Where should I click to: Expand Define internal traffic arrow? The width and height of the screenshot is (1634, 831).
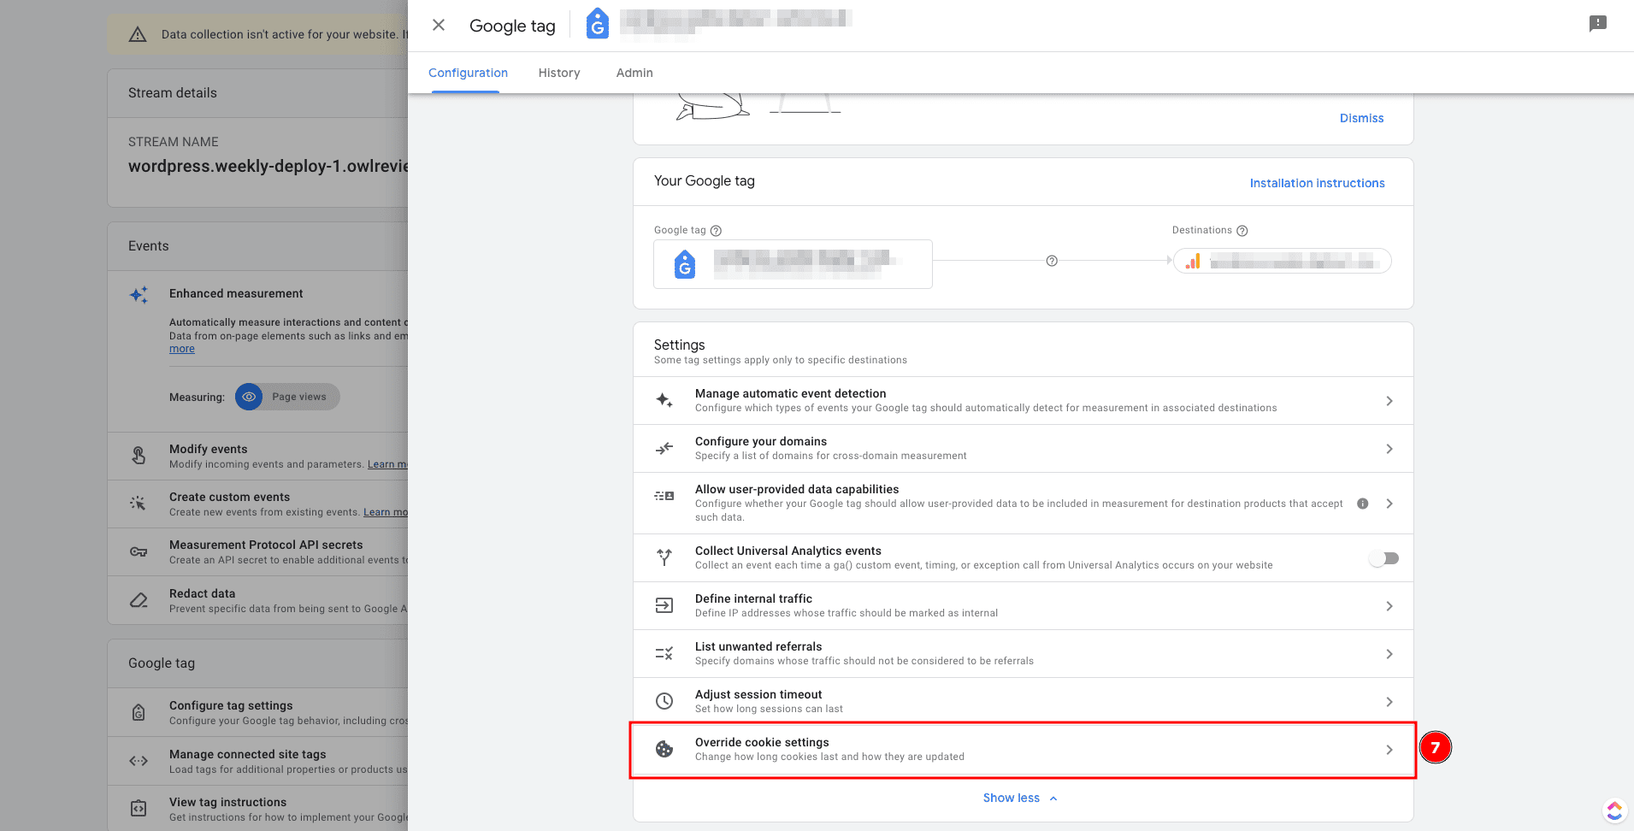(x=1389, y=606)
